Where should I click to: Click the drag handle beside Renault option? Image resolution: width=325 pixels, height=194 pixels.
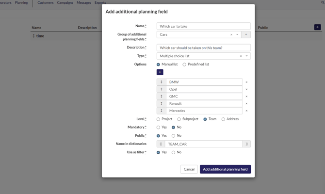pyautogui.click(x=162, y=103)
